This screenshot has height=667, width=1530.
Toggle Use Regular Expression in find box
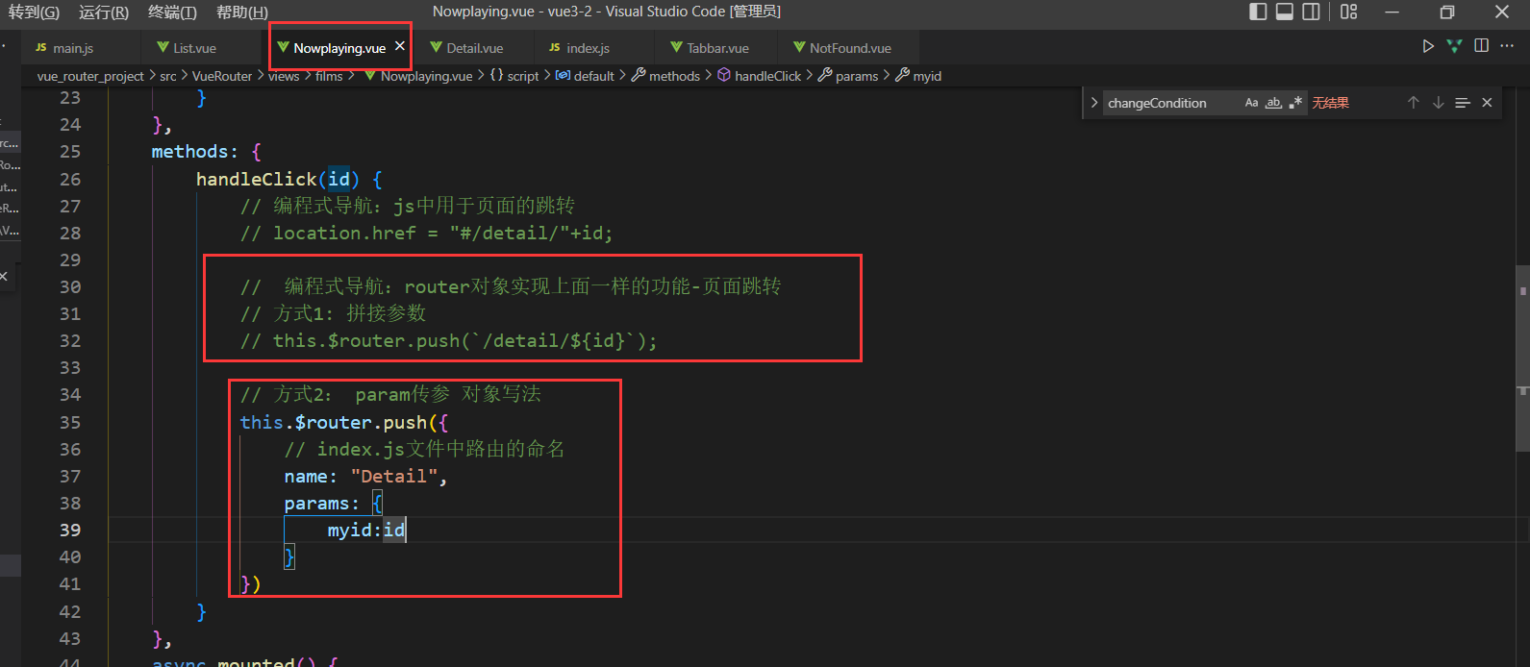point(1295,103)
